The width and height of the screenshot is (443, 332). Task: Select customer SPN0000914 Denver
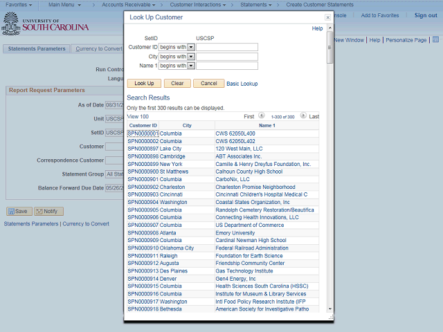[x=143, y=279]
